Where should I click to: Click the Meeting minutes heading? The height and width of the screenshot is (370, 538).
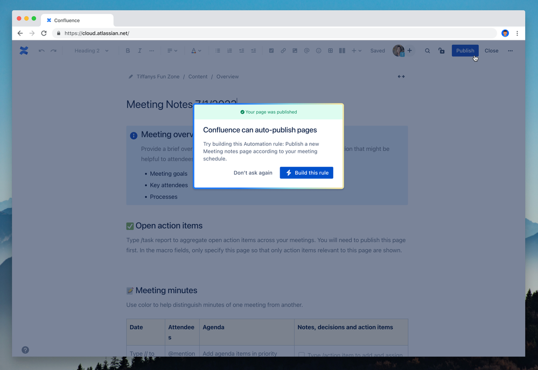166,290
